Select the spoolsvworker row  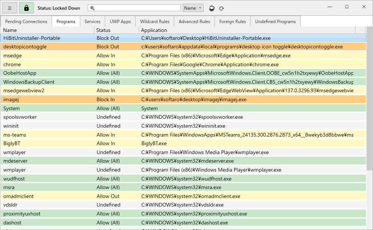(183, 117)
